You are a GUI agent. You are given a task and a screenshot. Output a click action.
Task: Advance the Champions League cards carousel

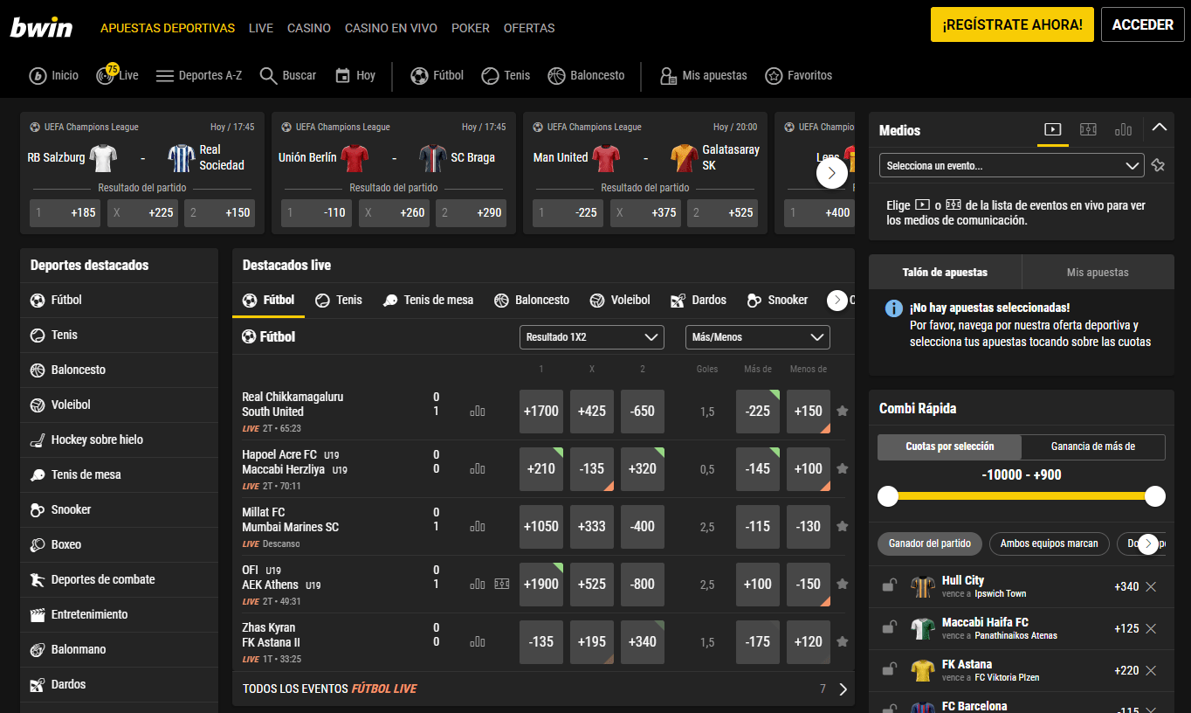click(832, 173)
